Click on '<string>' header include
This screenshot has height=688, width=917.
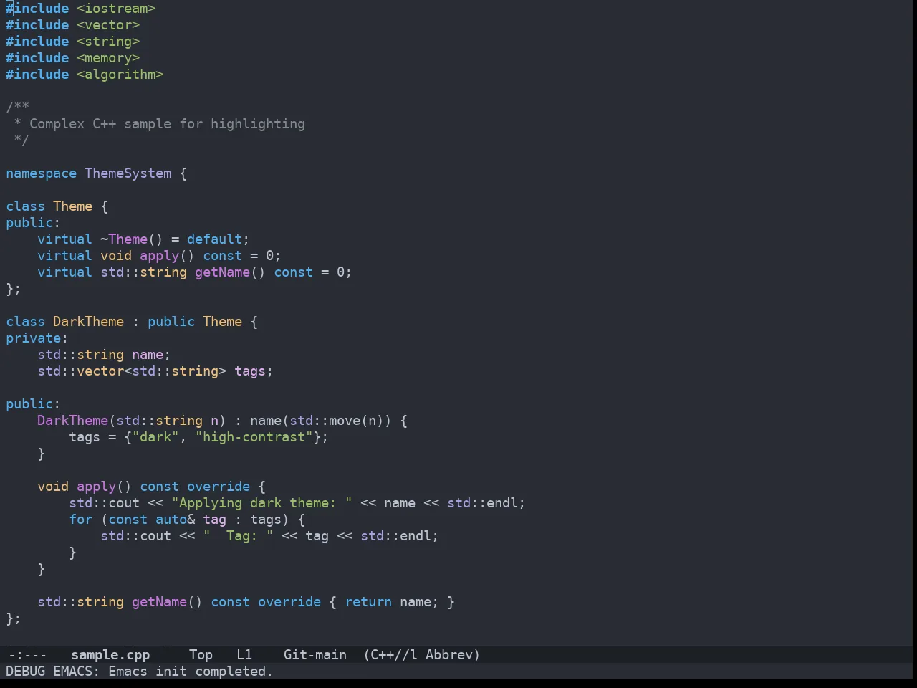(x=108, y=42)
